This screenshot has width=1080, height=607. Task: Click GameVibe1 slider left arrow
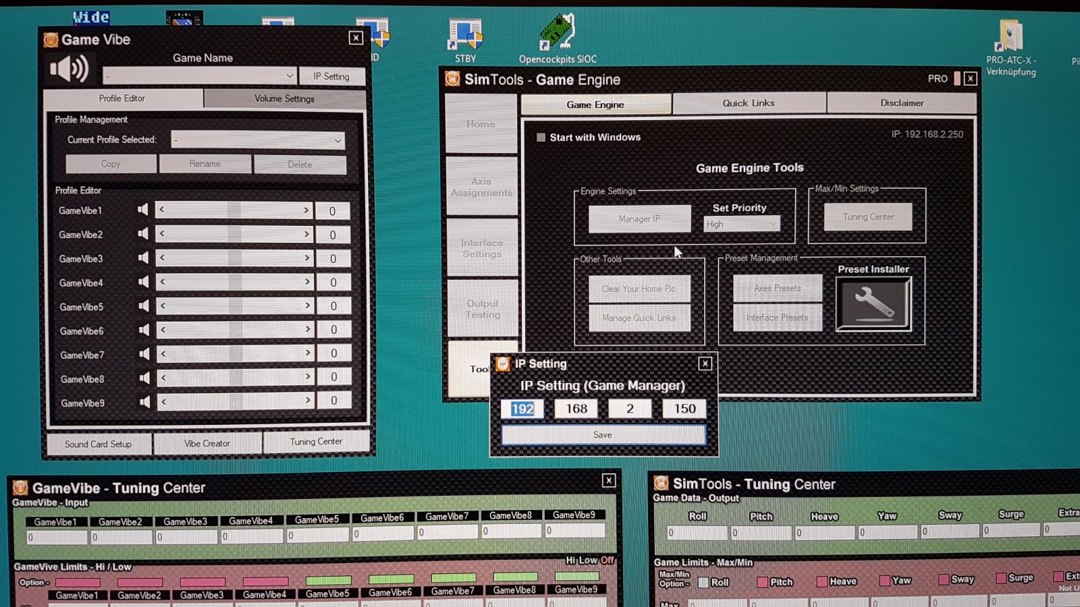point(161,210)
